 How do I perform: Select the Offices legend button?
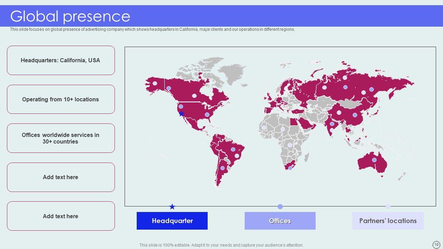pos(280,221)
